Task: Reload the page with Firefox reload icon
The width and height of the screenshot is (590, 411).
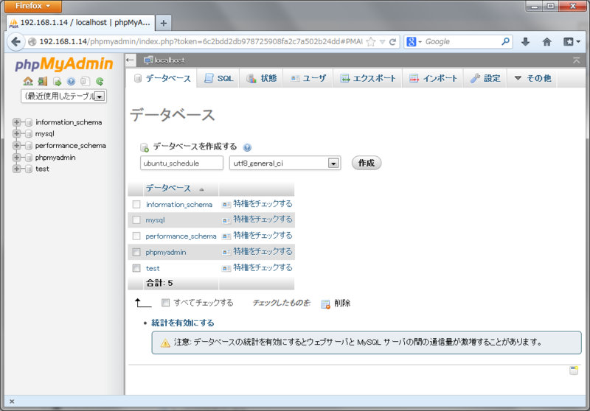Action: pyautogui.click(x=392, y=42)
